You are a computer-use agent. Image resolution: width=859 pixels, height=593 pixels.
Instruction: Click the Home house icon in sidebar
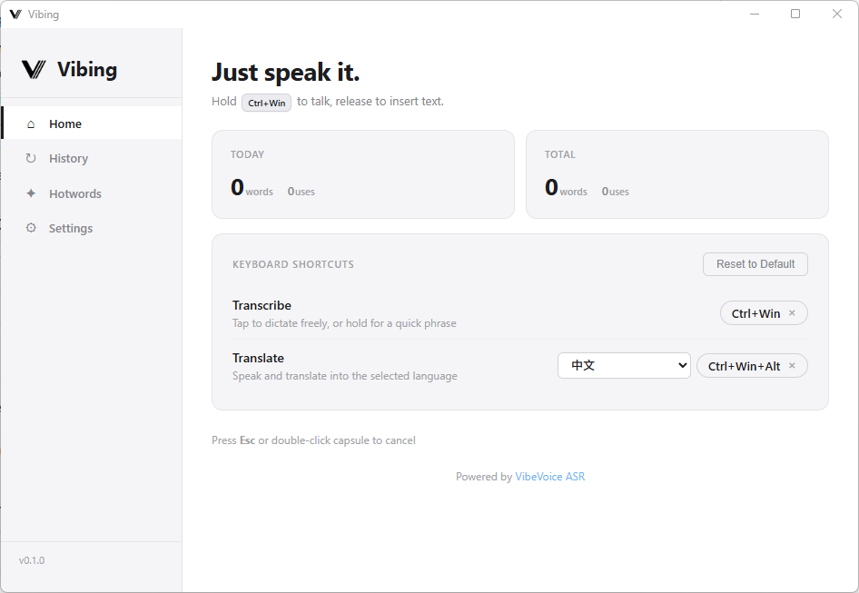click(31, 124)
